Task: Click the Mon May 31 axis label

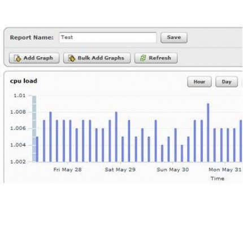Action: pyautogui.click(x=225, y=170)
